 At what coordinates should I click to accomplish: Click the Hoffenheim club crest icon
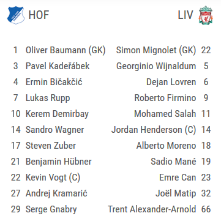[x=16, y=15]
